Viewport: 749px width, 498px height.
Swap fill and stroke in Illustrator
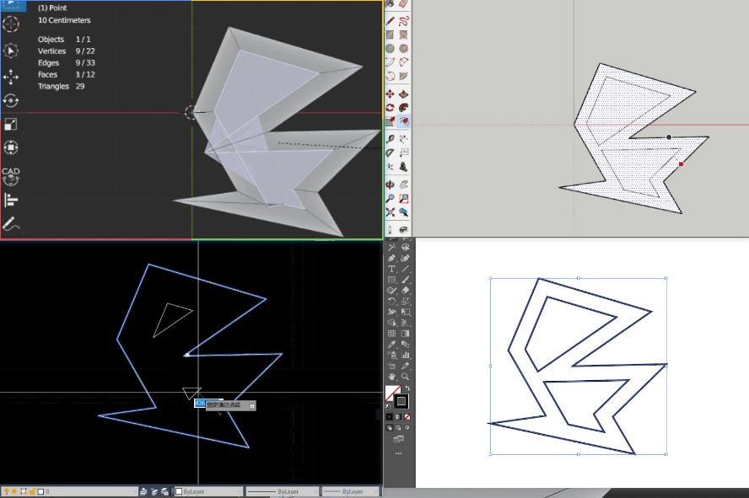(x=407, y=388)
